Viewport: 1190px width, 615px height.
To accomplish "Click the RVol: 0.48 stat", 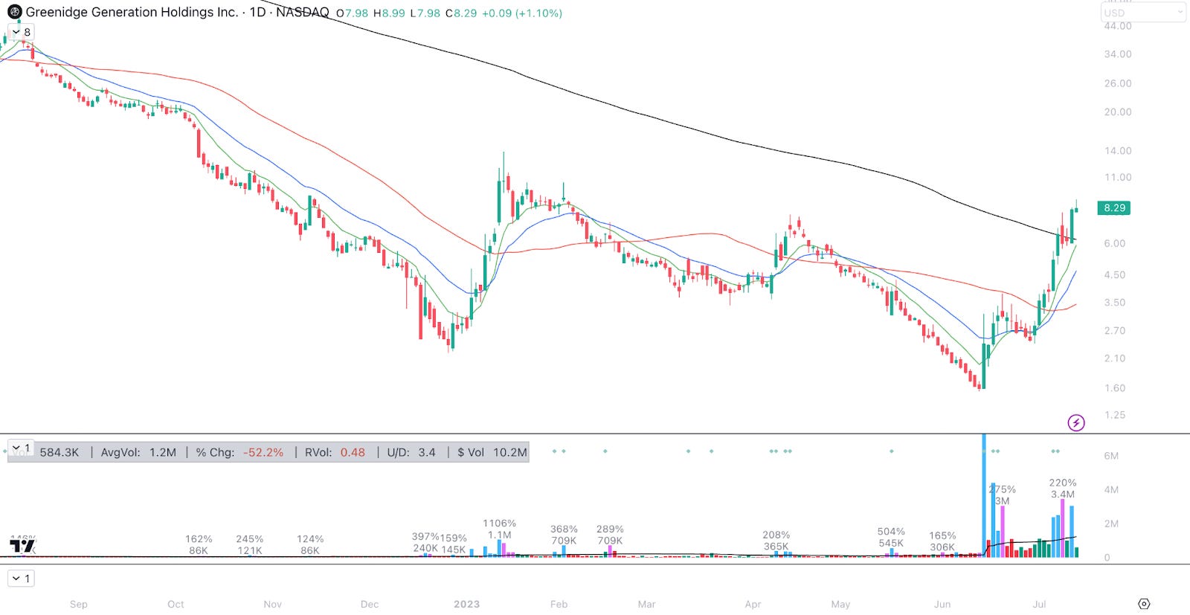I will (x=335, y=452).
